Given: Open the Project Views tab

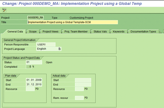Looking at the screenshot, I should click(x=50, y=32).
